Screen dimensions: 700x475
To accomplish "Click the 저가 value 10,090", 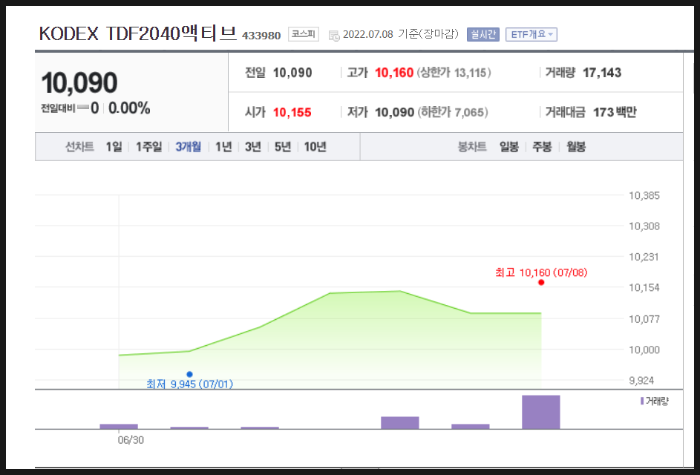I will [395, 112].
